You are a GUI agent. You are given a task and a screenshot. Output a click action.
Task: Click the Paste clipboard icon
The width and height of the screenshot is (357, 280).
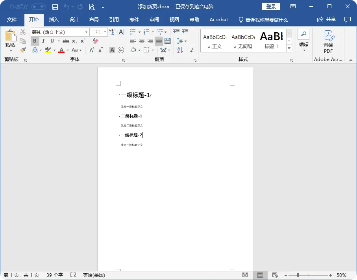(x=11, y=36)
